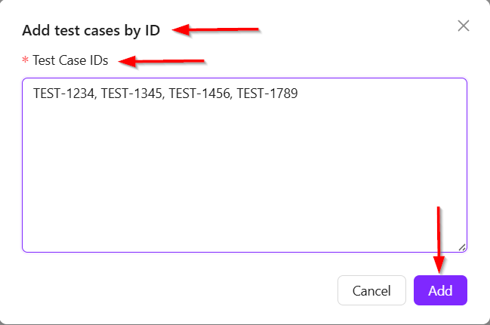Click the blank space left of Cancel button
Screen dimensions: 490x325
180,290
